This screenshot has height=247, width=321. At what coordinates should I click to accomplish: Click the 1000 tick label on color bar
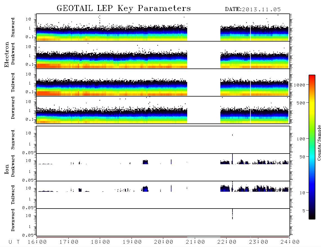coord(300,85)
